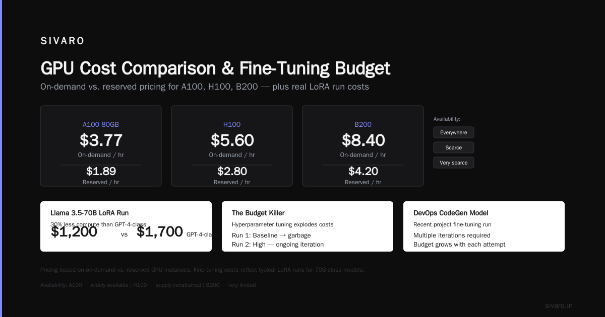Select the Llama 3.5-70B LoRA Run card

(x=126, y=226)
